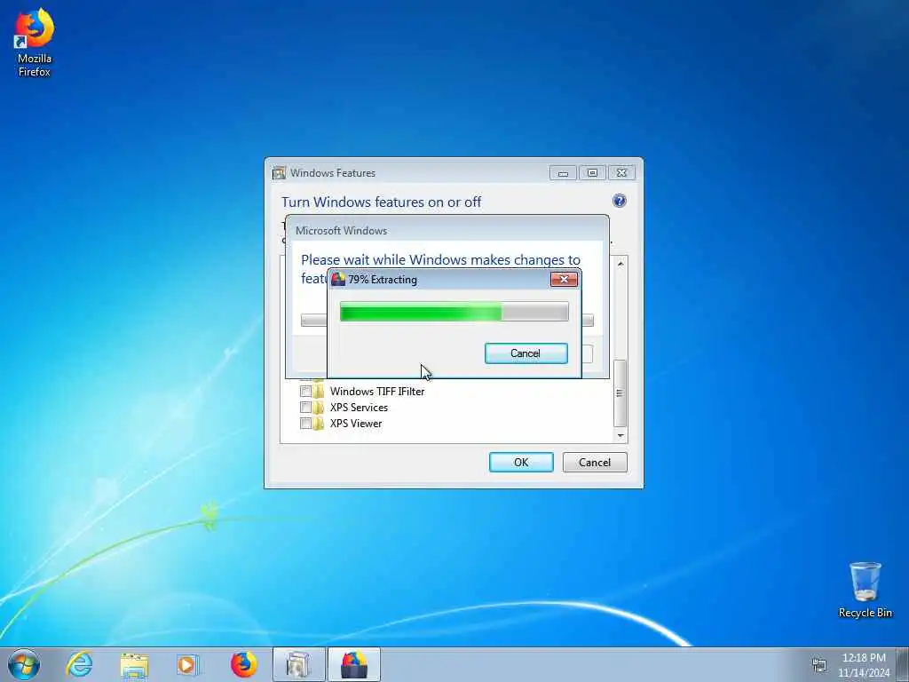The height and width of the screenshot is (682, 909).
Task: Open the help icon in Windows Features
Action: 619,201
